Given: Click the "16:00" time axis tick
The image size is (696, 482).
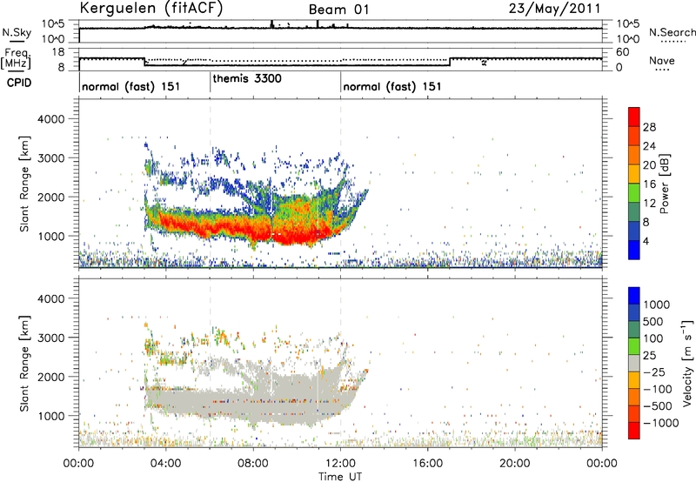Looking at the screenshot, I should tap(427, 464).
